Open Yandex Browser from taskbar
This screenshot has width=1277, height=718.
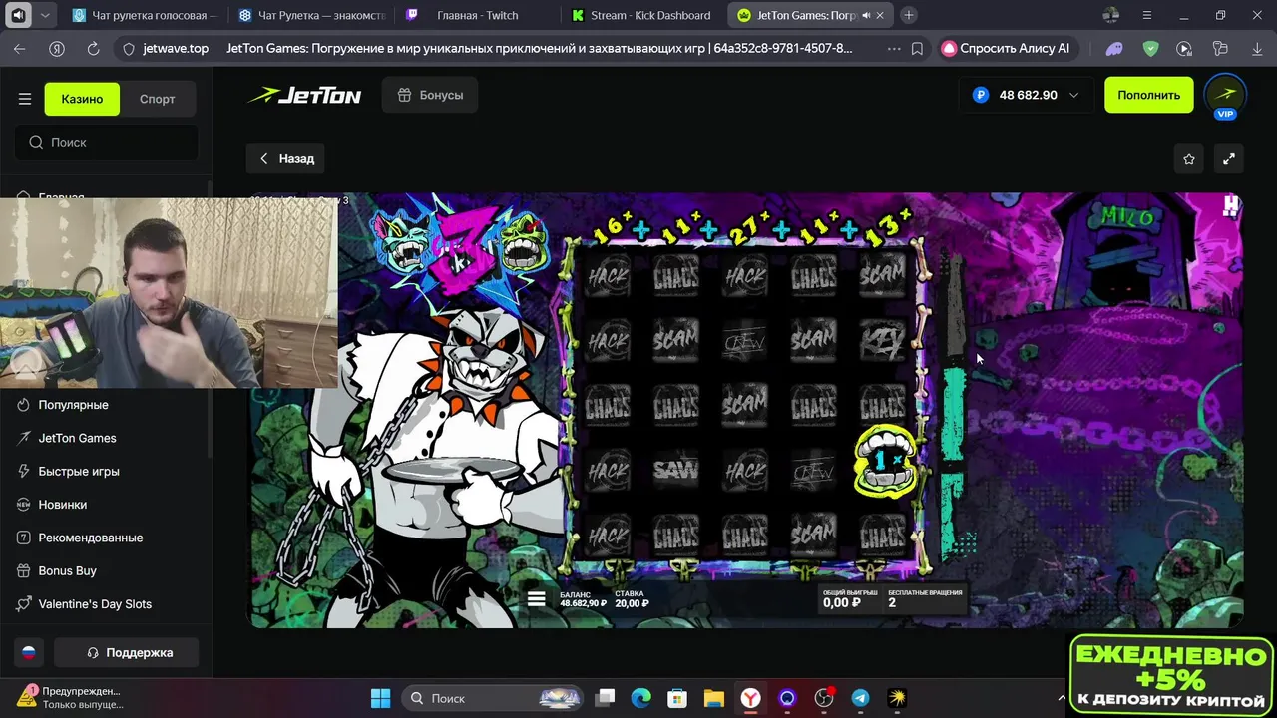click(750, 698)
